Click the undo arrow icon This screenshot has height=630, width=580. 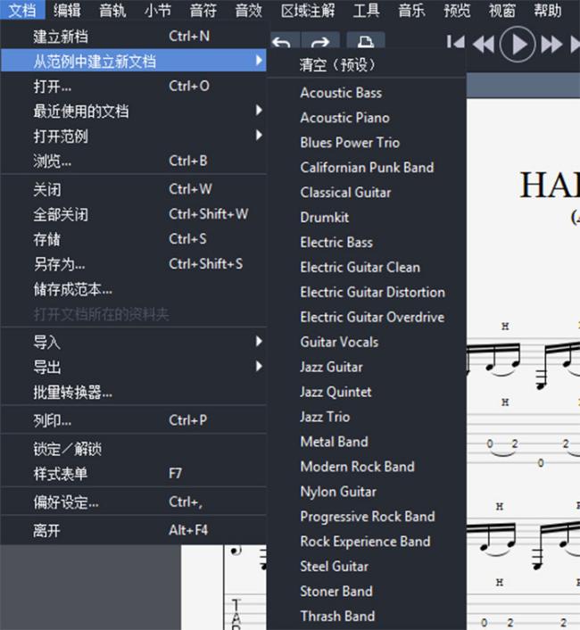[x=282, y=44]
